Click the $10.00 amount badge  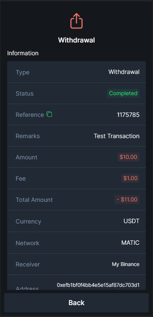pos(128,157)
